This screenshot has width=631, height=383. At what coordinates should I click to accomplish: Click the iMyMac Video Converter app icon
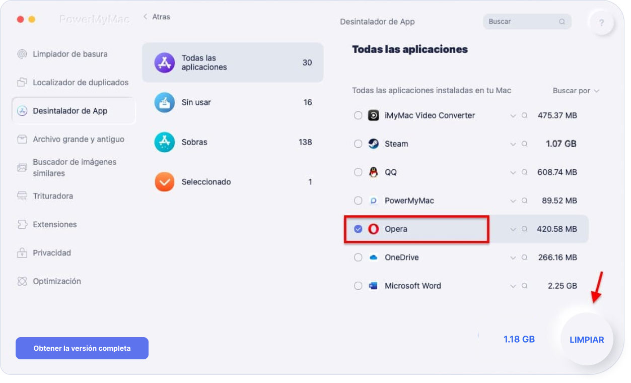(373, 115)
